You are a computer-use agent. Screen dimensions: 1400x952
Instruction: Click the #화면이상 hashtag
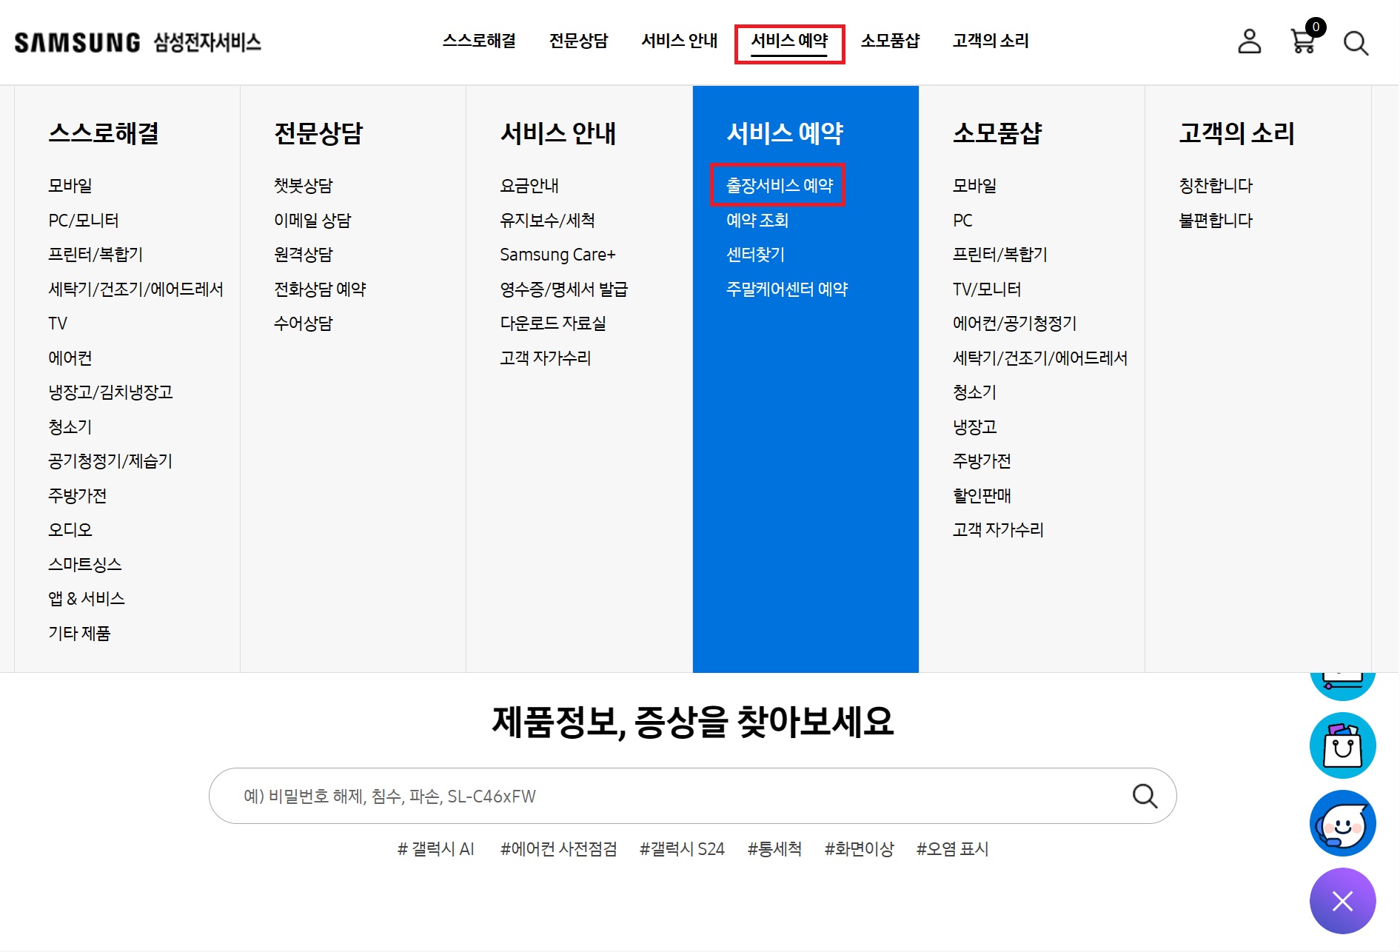point(860,848)
